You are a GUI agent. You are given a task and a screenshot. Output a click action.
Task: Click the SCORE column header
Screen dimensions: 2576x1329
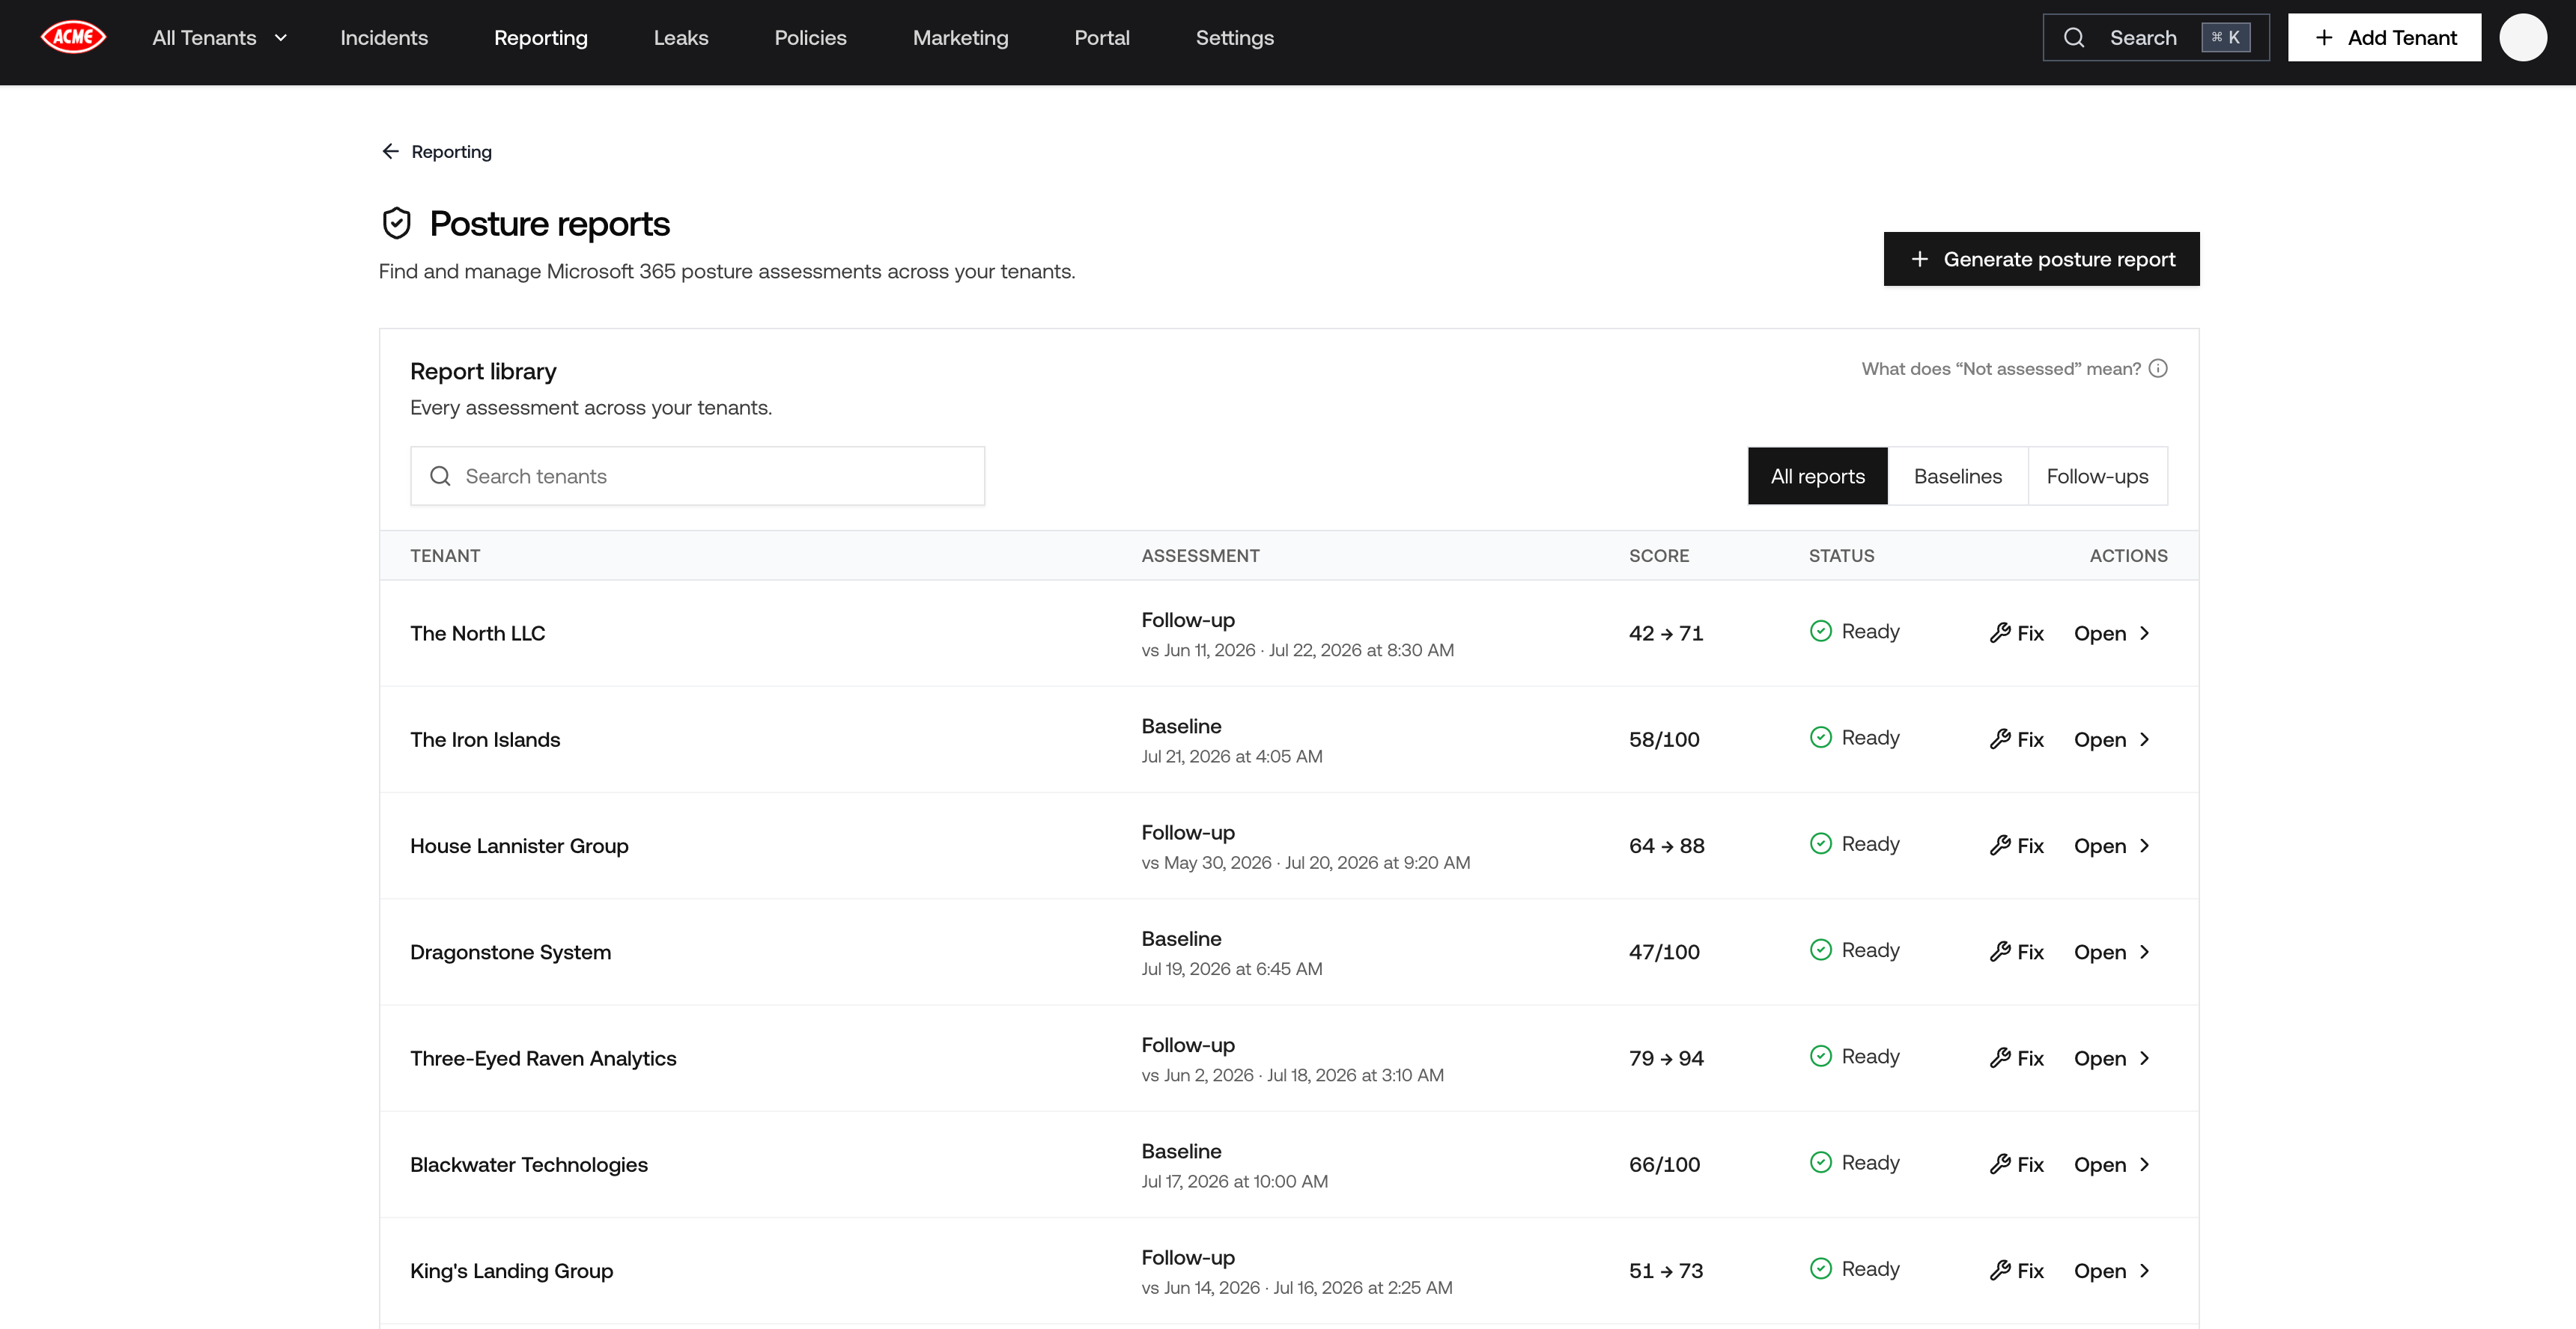1659,555
